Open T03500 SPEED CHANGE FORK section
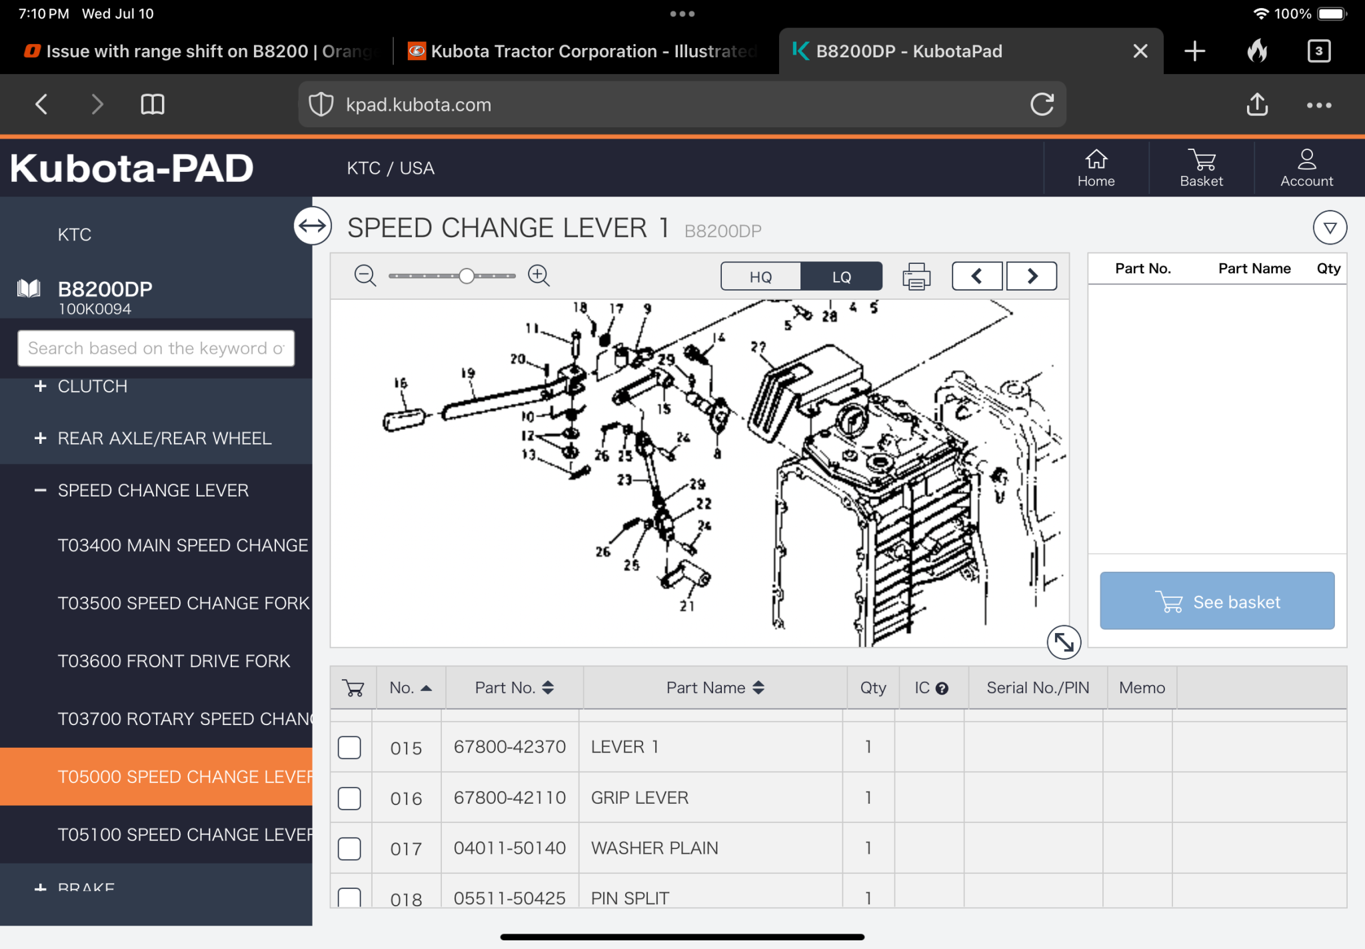The width and height of the screenshot is (1365, 949). (183, 603)
